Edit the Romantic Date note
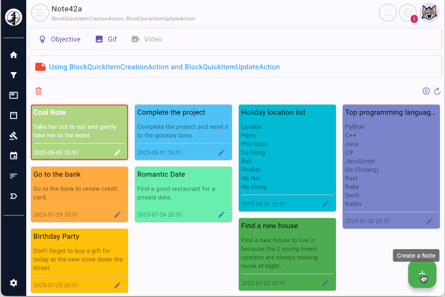 point(221,214)
